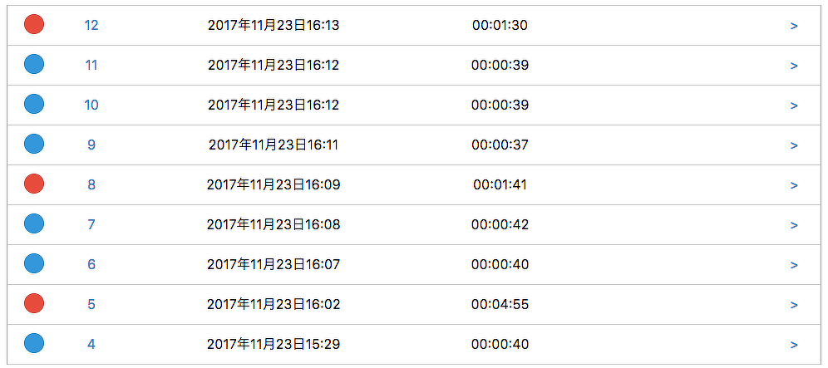Click the blue status circle for build 10
The width and height of the screenshot is (828, 368).
(x=34, y=105)
